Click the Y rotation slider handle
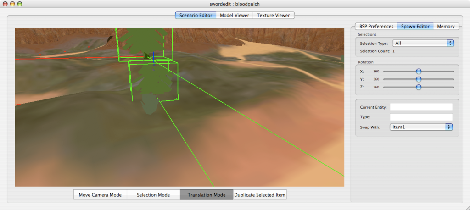Screen dimensions: 470x210 (x=419, y=79)
